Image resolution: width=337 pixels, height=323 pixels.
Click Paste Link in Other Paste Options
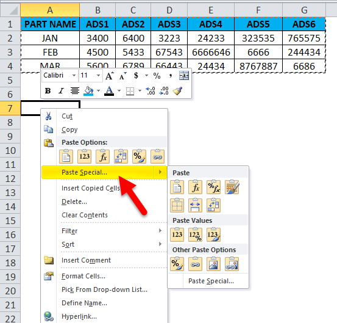point(195,264)
